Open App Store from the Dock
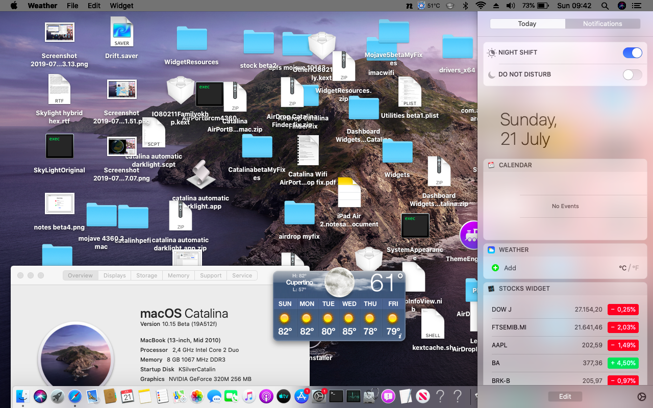 pos(302,396)
